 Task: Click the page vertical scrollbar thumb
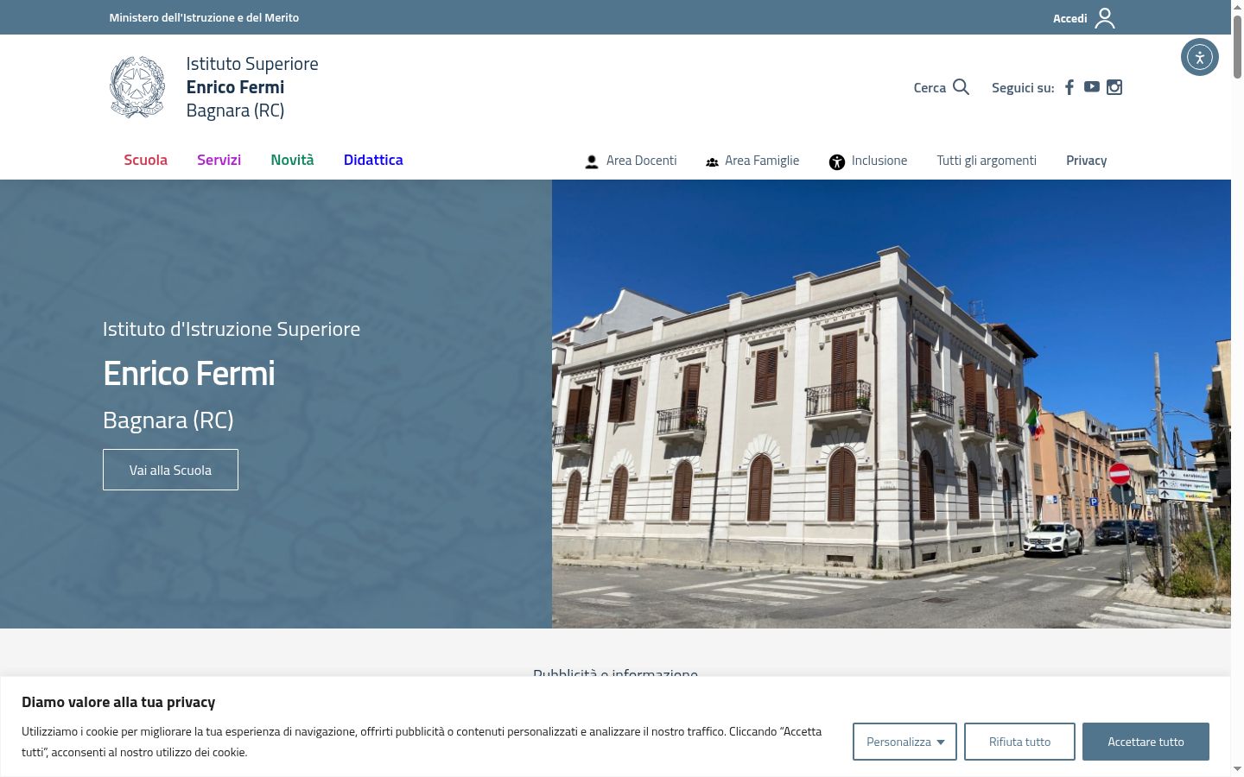click(x=1237, y=47)
